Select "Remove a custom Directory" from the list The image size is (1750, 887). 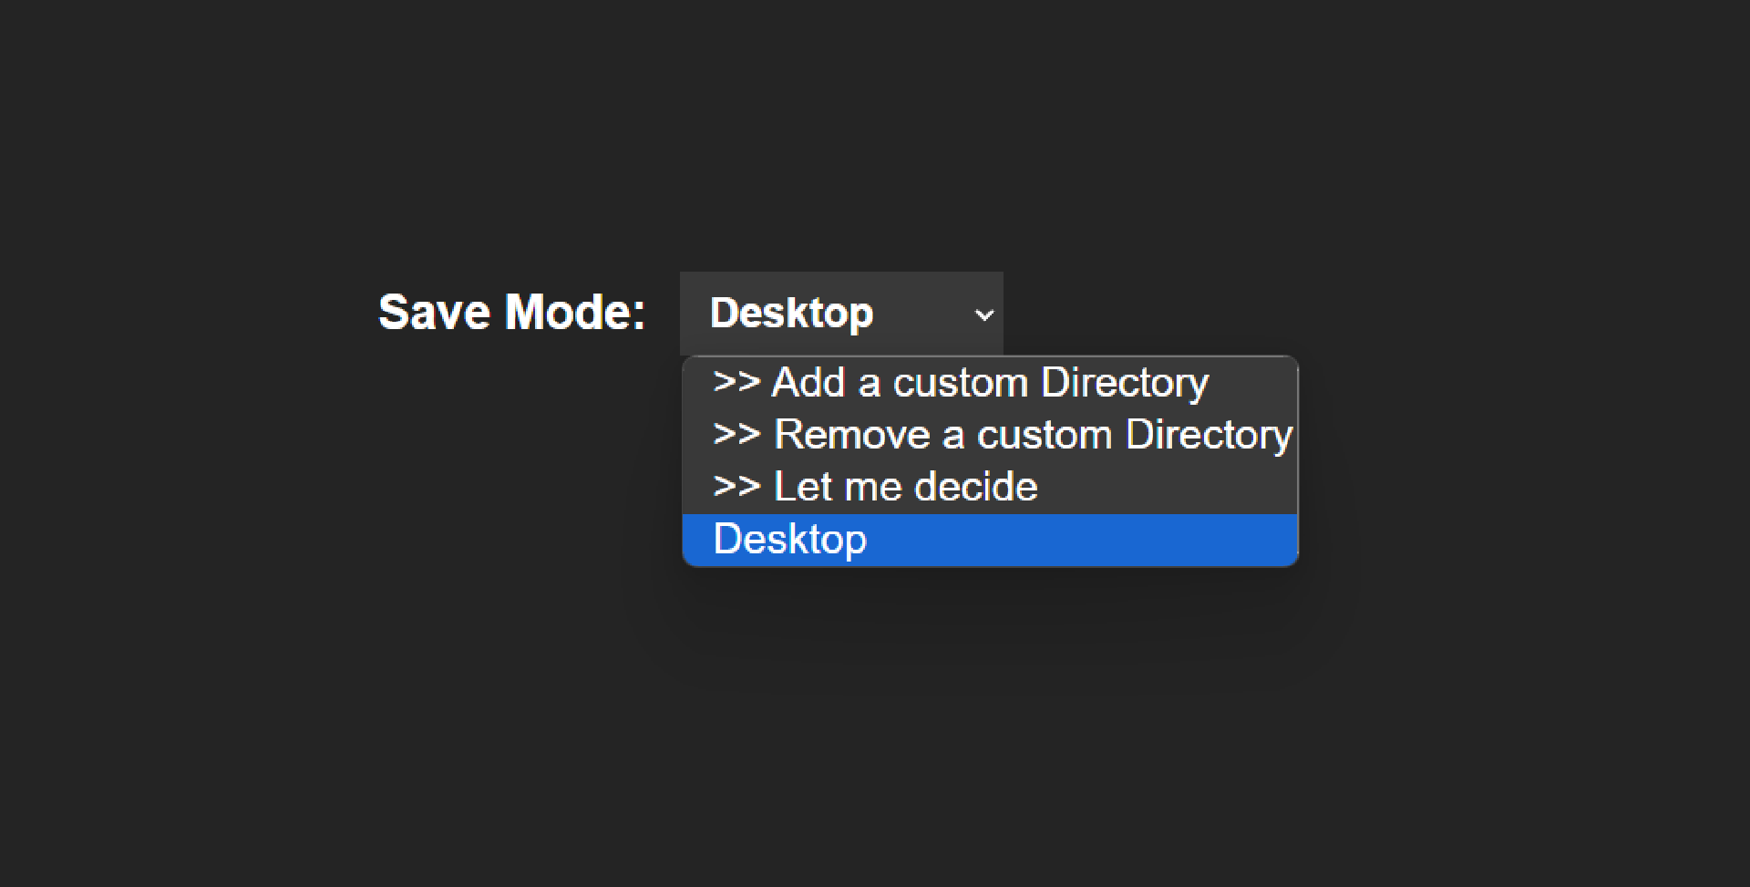point(1032,435)
